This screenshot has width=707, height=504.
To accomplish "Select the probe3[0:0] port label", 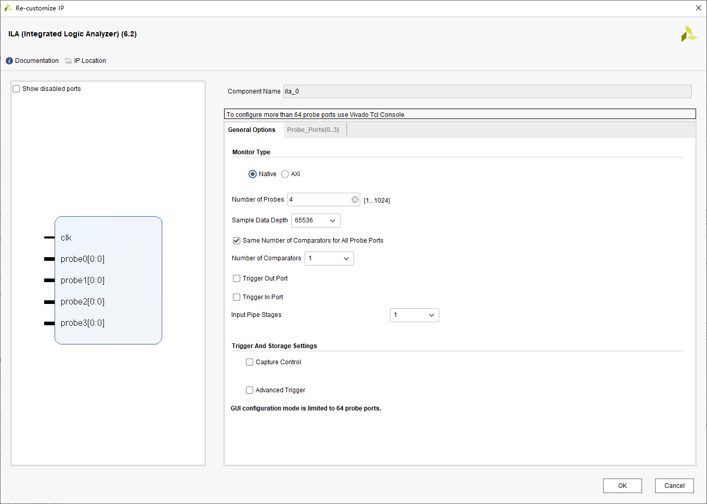I will tap(83, 323).
